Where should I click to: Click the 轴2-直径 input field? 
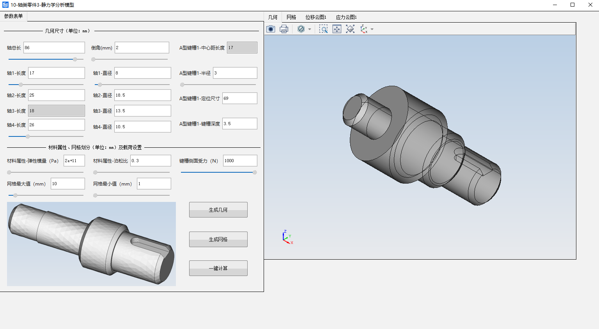(x=143, y=95)
